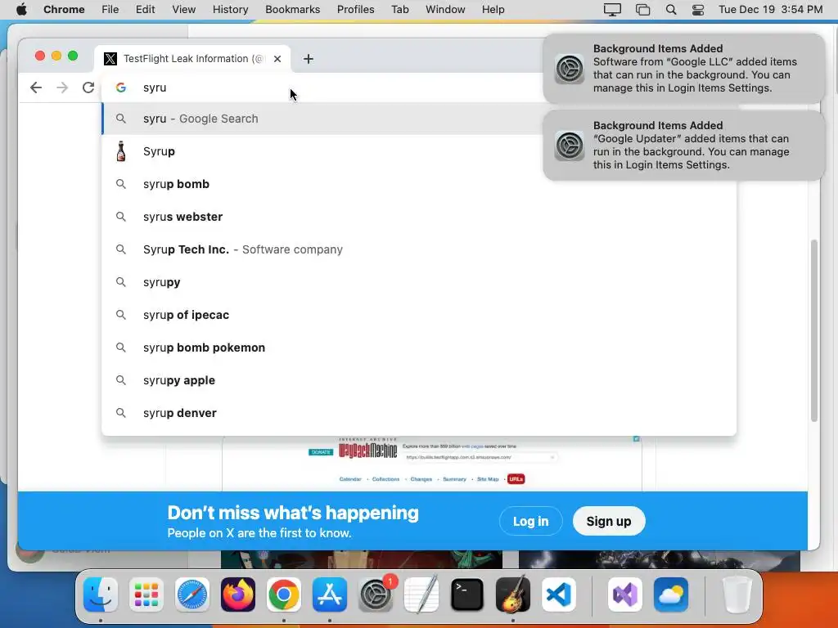Choose the exact suggestion 'syrupy'
Viewport: 838px width, 628px height.
[419, 282]
